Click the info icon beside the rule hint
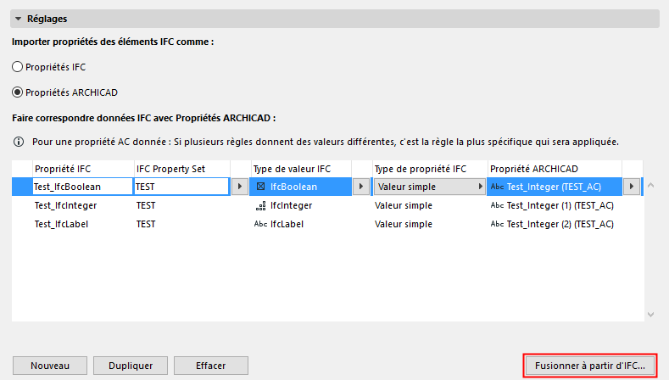669x380 pixels. [18, 141]
